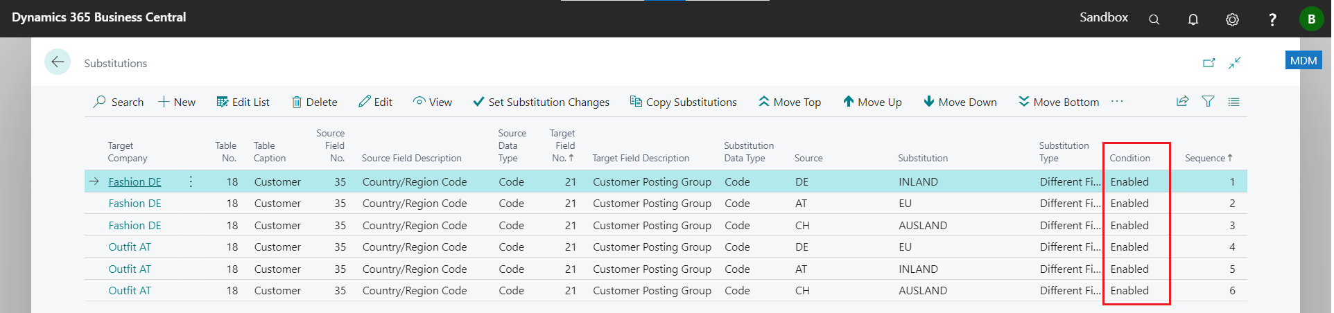
Task: Click Copy Substitutions
Action: tap(683, 102)
